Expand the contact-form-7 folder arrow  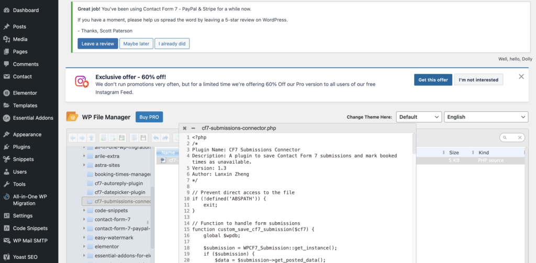pyautogui.click(x=84, y=219)
